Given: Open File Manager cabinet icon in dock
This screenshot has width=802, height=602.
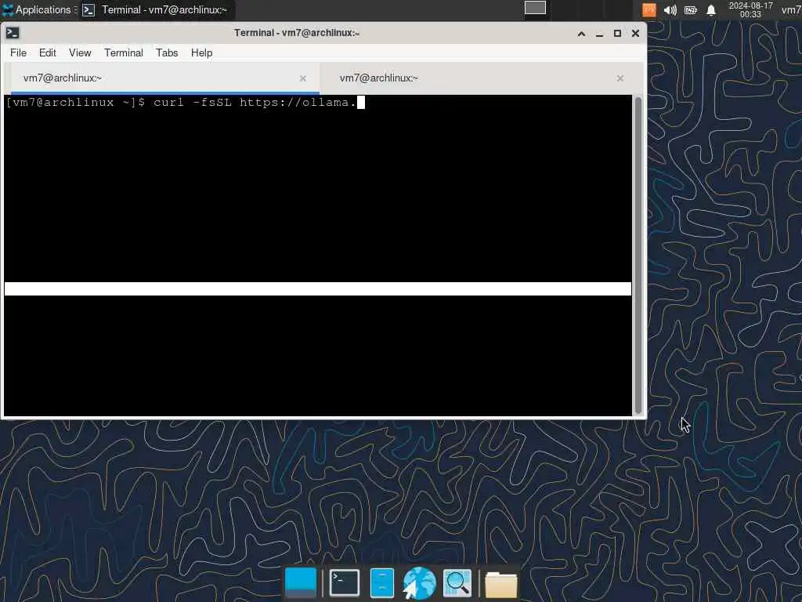Looking at the screenshot, I should pyautogui.click(x=382, y=582).
